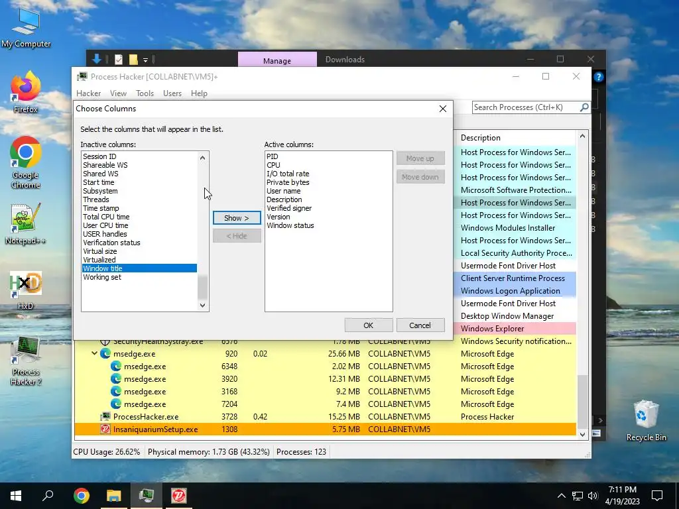Open the Hacker menu
The height and width of the screenshot is (509, 679).
point(88,93)
